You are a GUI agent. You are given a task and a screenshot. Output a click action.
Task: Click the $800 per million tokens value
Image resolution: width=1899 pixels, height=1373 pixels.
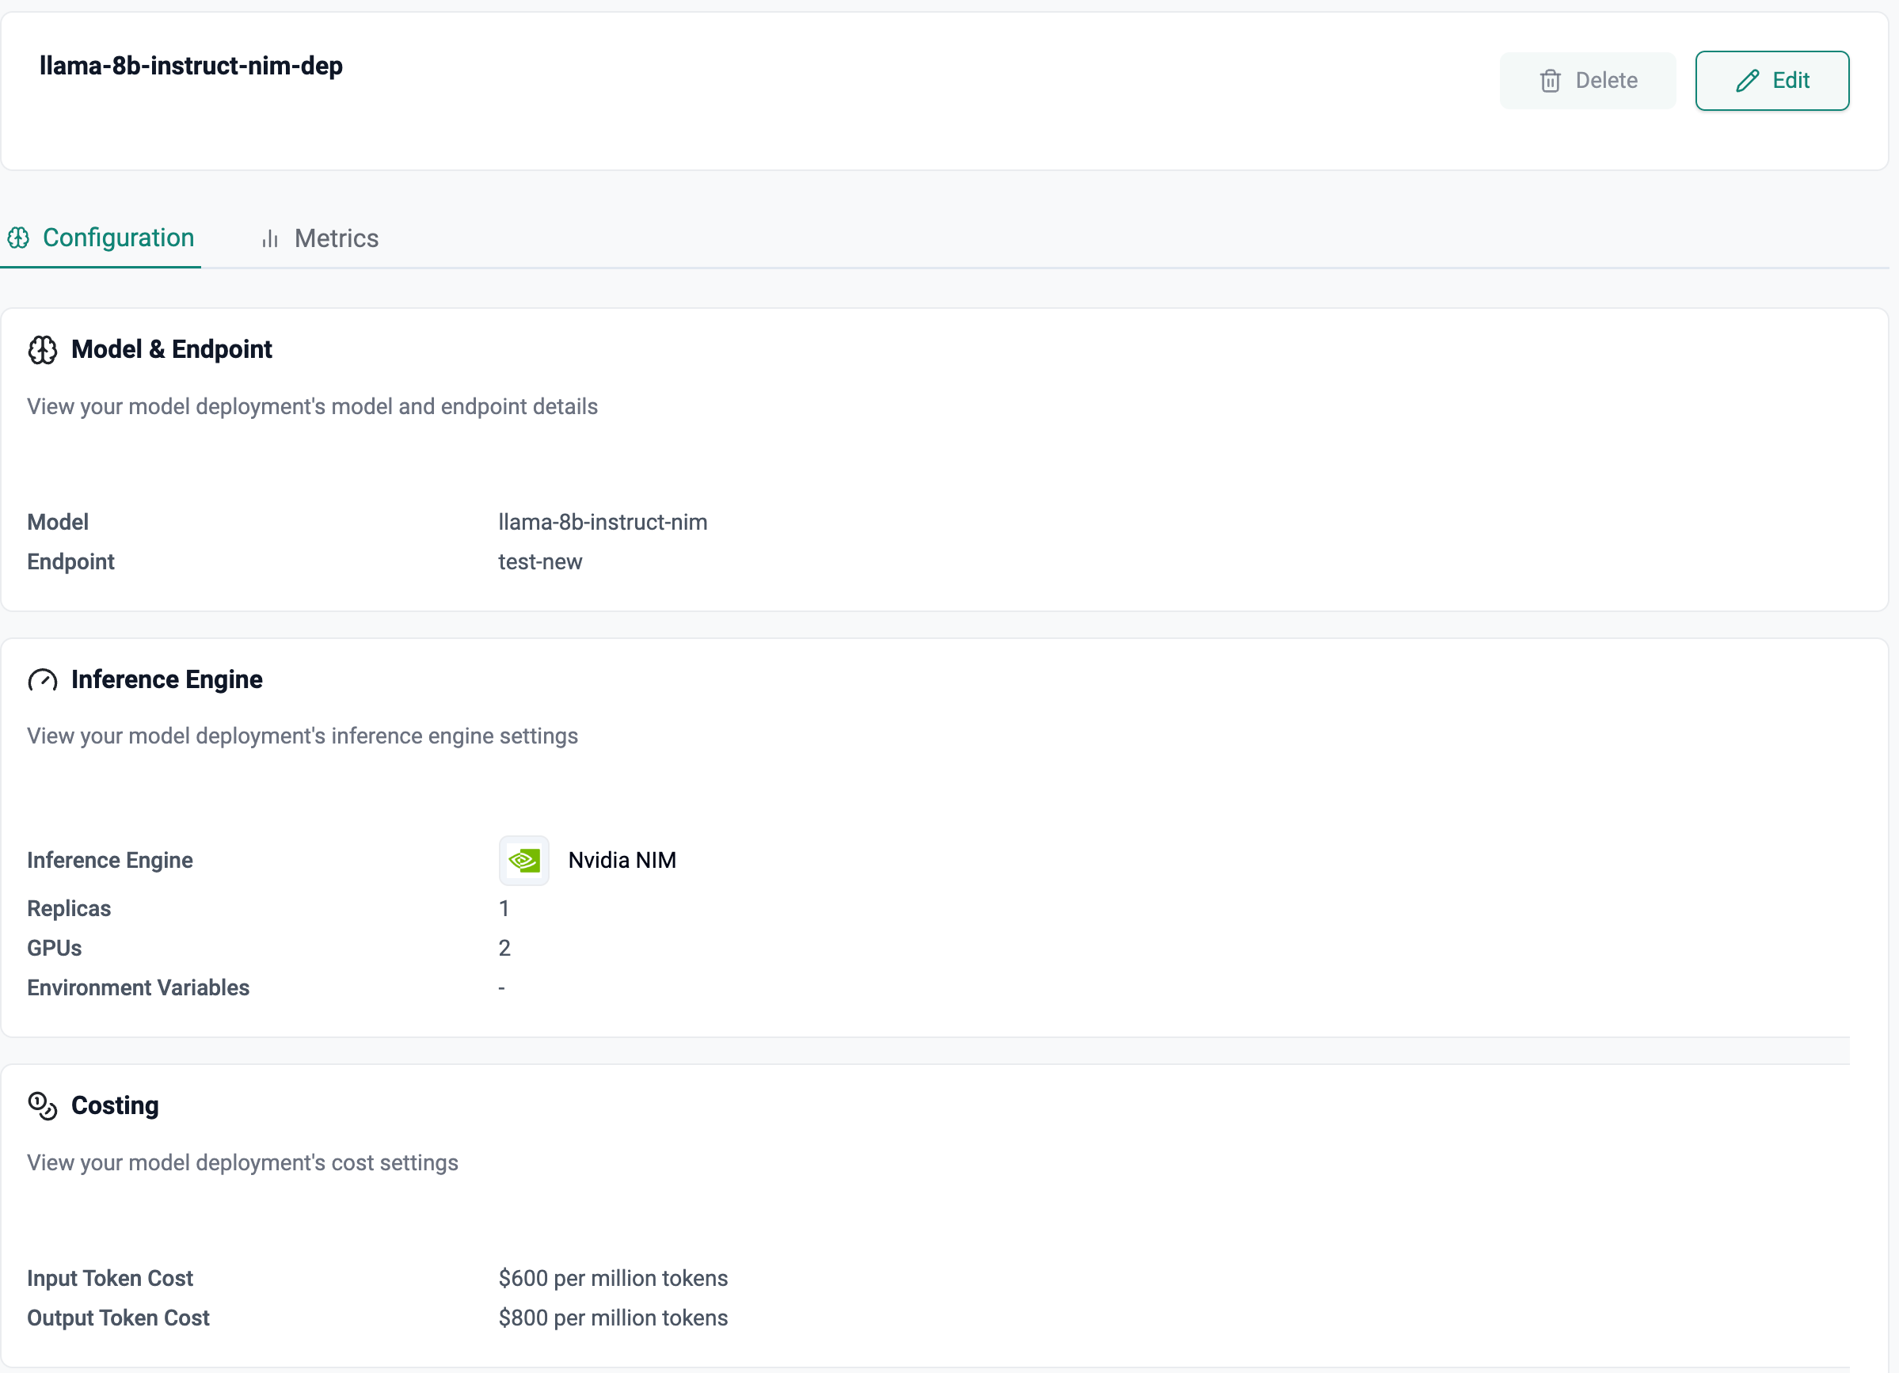tap(613, 1318)
